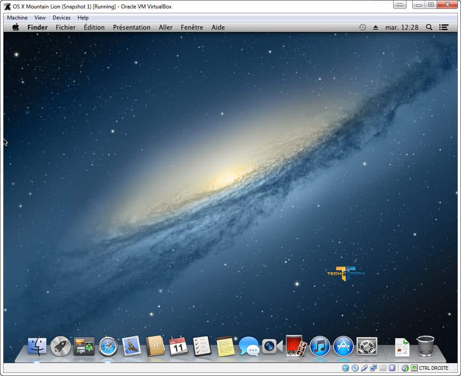Click the video capture status icon
The image size is (461, 376).
pos(392,368)
